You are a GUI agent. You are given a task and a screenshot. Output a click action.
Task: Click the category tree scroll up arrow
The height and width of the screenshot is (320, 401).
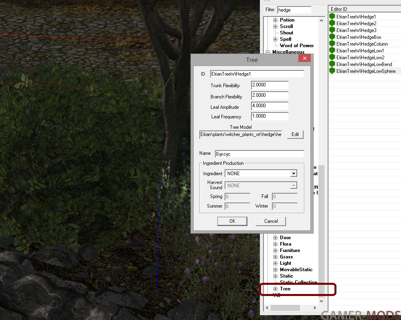click(321, 20)
